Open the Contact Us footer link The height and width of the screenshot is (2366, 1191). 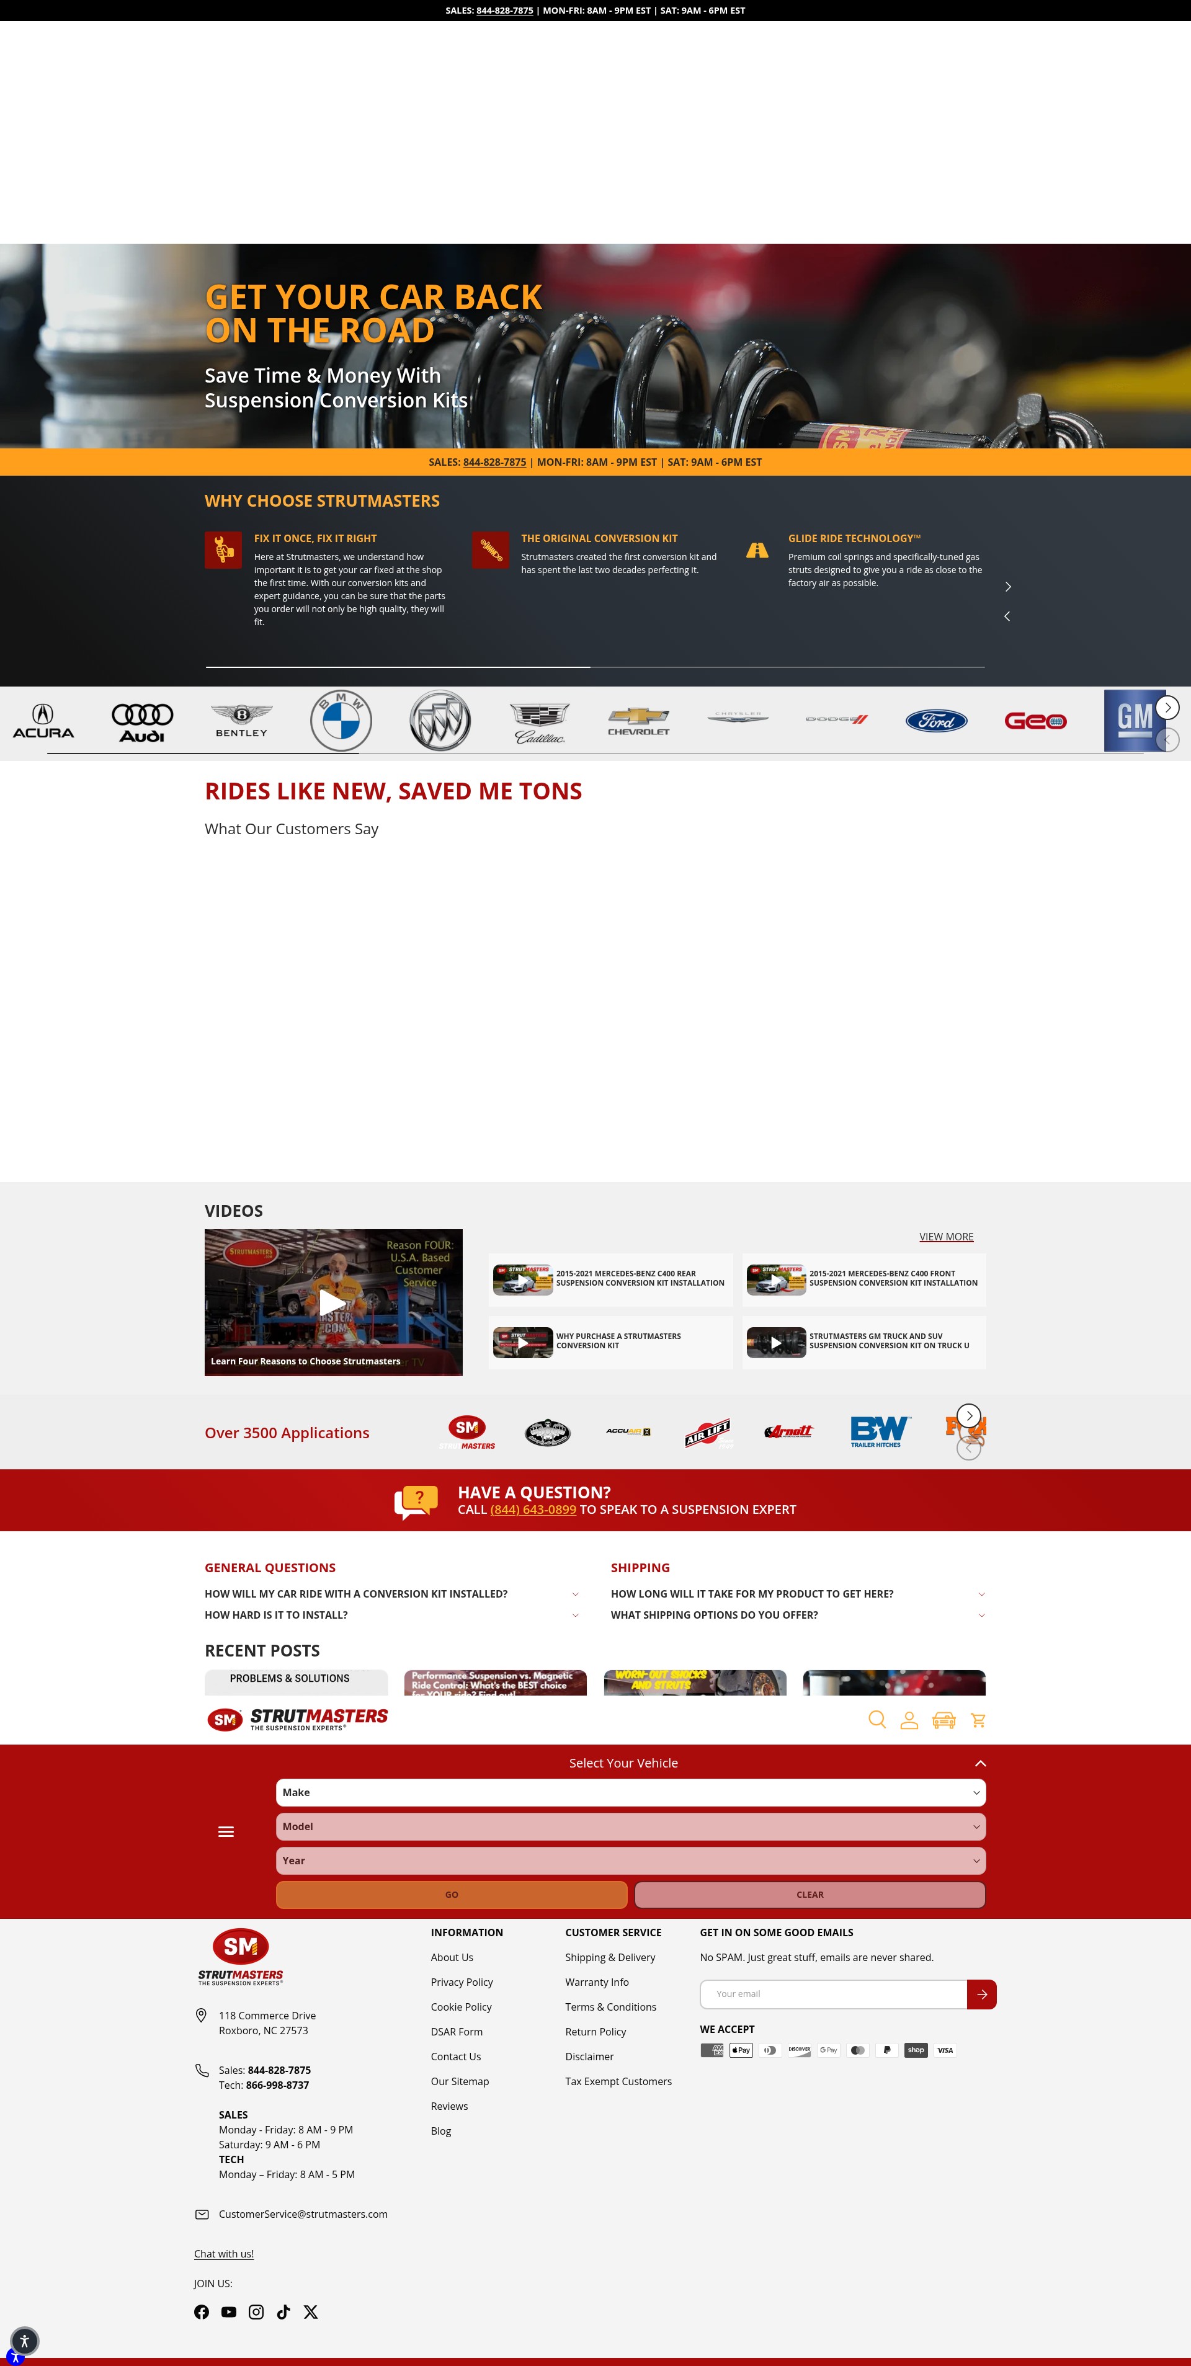coord(456,2057)
